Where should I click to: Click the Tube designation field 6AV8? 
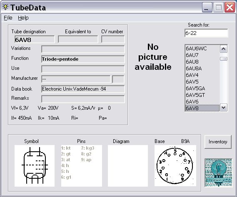(x=35, y=39)
